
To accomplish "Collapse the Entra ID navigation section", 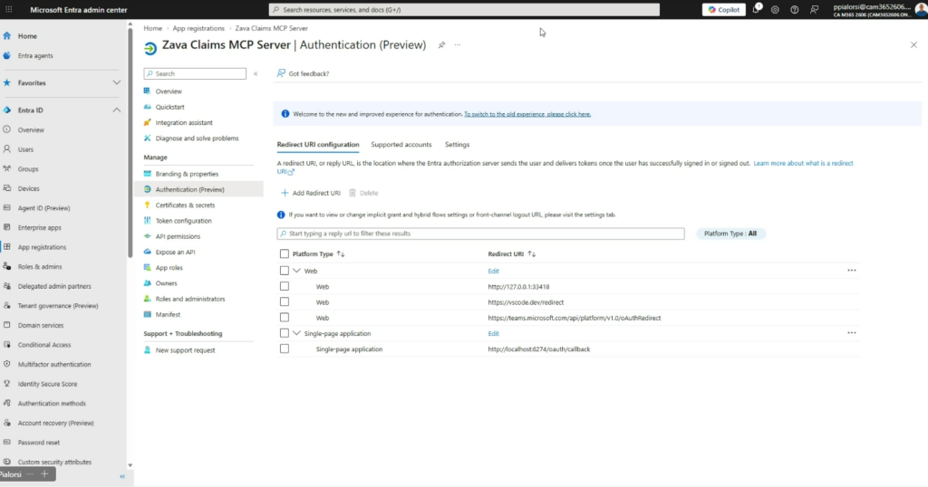I will tap(116, 110).
